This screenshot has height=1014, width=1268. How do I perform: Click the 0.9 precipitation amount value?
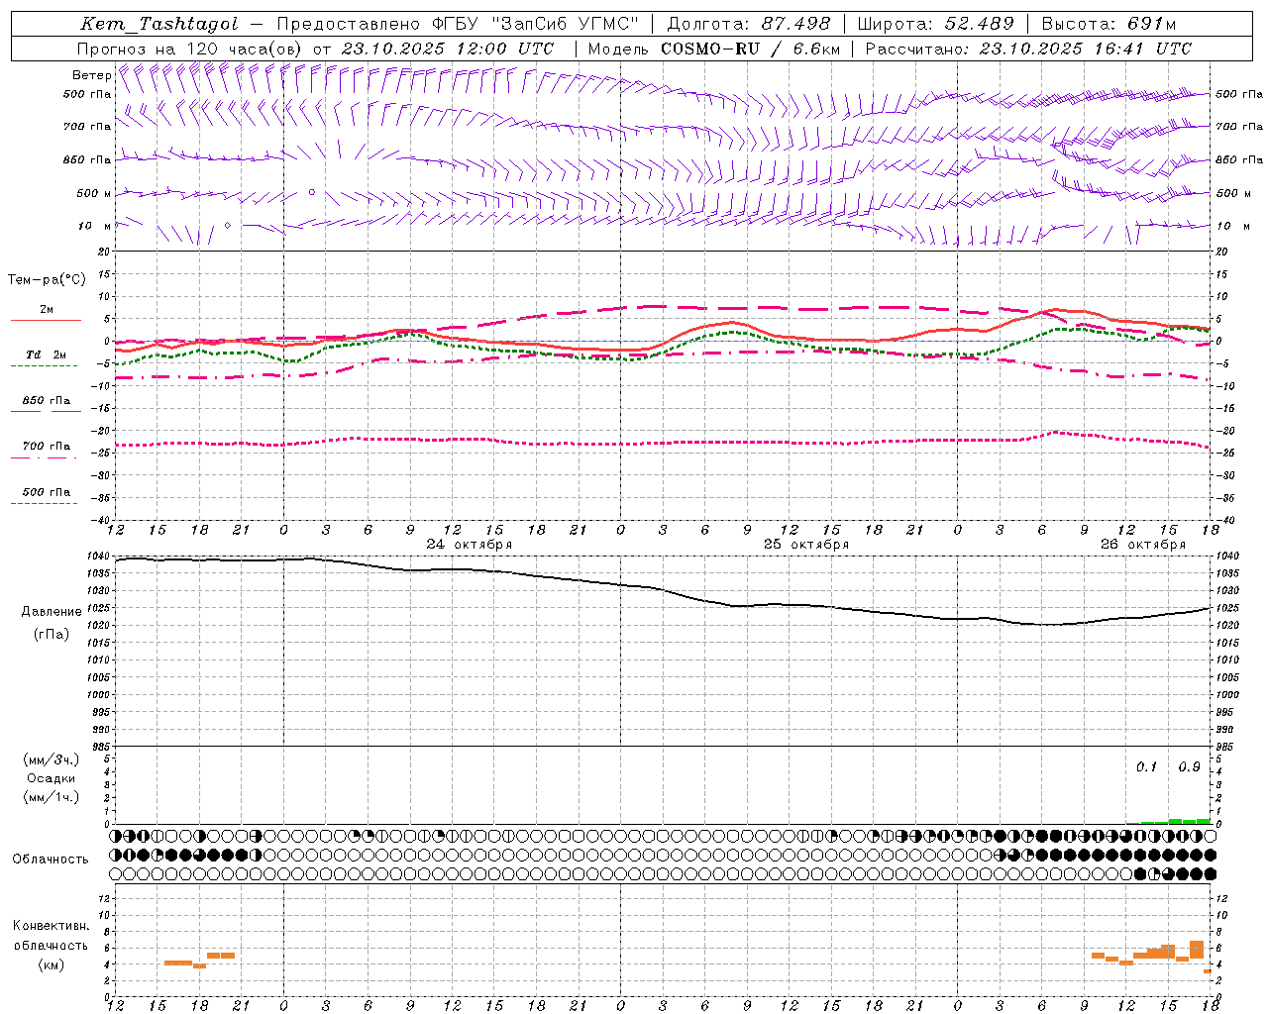(1189, 767)
